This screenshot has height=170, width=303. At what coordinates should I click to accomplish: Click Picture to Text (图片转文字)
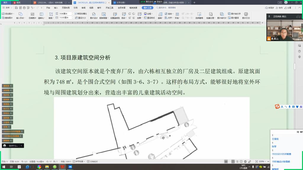click(x=234, y=14)
